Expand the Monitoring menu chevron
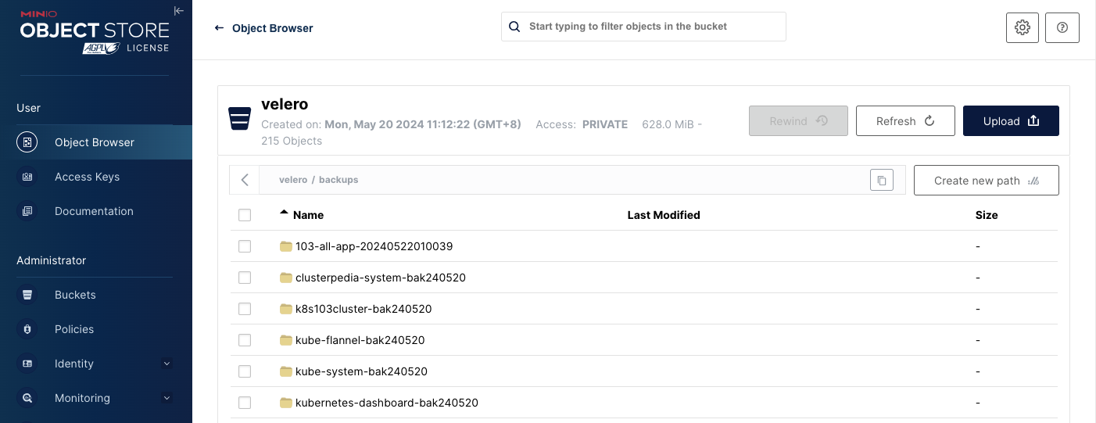Screen dimensions: 1096x423 (x=167, y=398)
